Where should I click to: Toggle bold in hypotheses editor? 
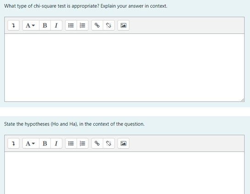point(45,144)
